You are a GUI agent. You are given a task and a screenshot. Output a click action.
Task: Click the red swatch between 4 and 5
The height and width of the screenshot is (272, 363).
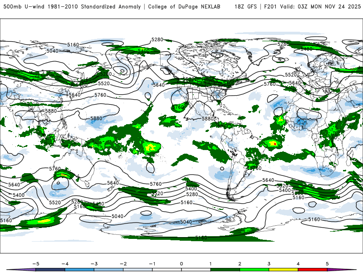(x=313, y=270)
